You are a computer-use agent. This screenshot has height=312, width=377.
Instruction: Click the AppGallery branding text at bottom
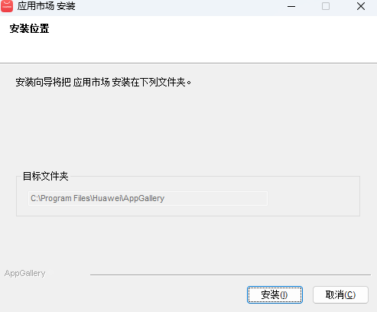coord(24,273)
